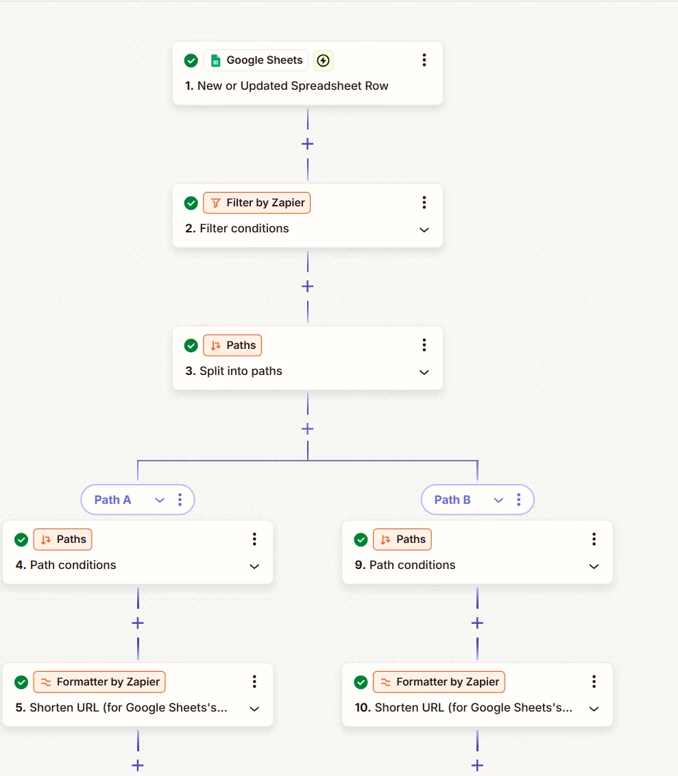The height and width of the screenshot is (776, 678).
Task: Expand step 10 Shorten URL chevron
Action: point(594,709)
